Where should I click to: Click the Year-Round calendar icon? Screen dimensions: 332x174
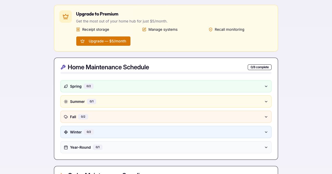tap(66, 147)
